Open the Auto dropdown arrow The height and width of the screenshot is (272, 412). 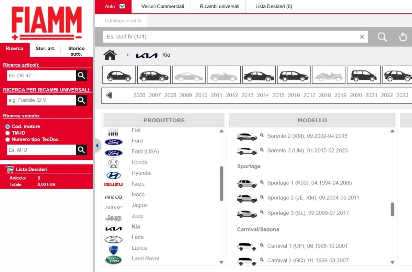pos(122,6)
